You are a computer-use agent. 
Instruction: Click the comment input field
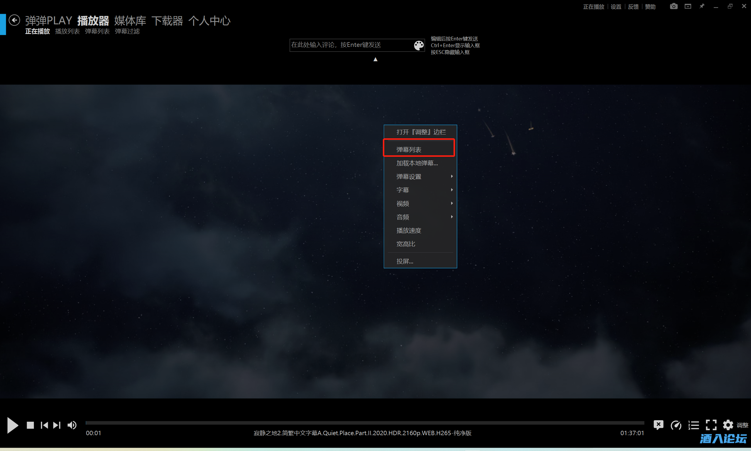(350, 45)
